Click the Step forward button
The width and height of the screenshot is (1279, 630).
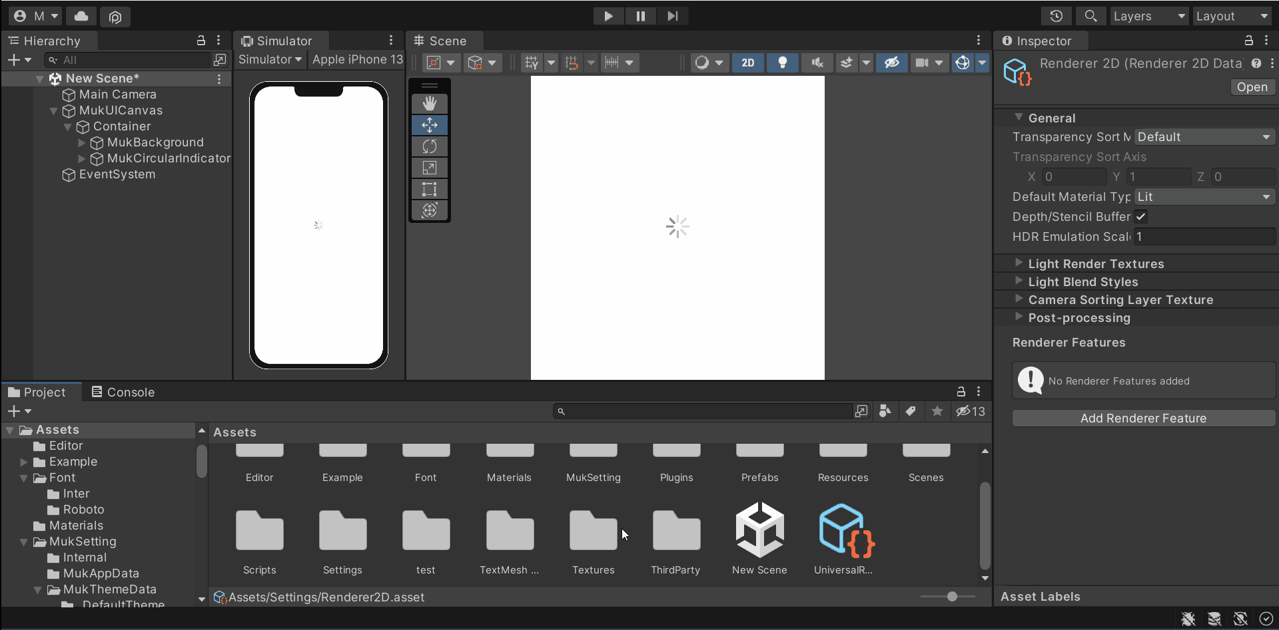[673, 16]
